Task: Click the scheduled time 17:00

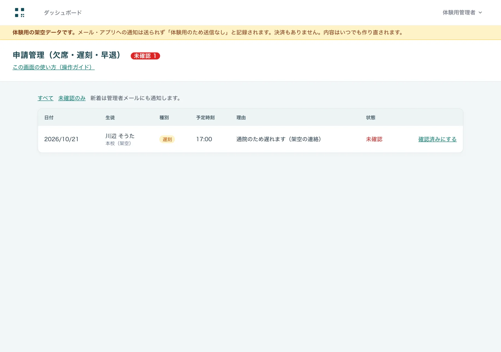Action: tap(204, 139)
